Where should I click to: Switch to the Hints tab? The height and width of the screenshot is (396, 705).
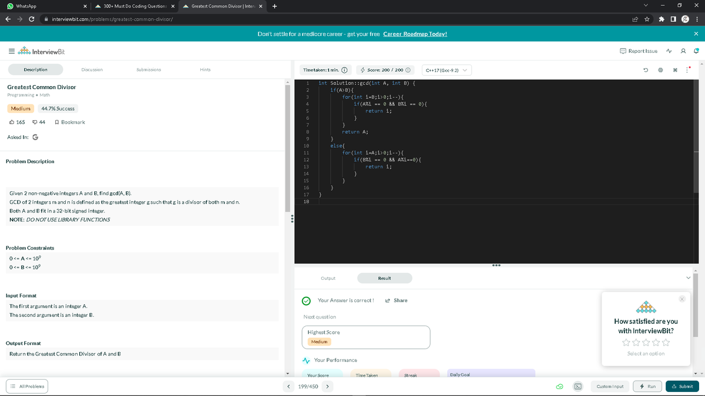[x=205, y=70]
